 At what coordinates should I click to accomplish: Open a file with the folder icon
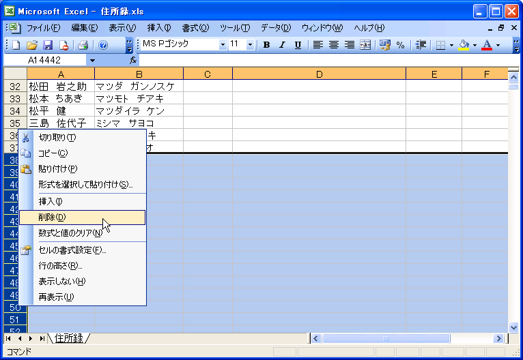tap(31, 45)
